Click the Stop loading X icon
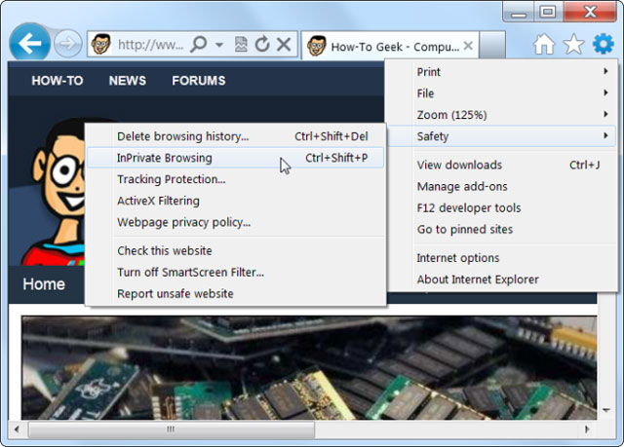 [283, 45]
